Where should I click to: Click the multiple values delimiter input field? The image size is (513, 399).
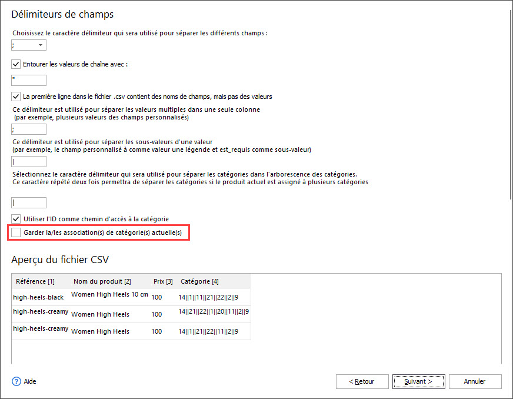29,129
